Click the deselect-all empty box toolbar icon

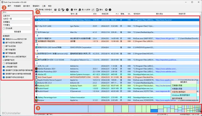pyautogui.click(x=59, y=10)
